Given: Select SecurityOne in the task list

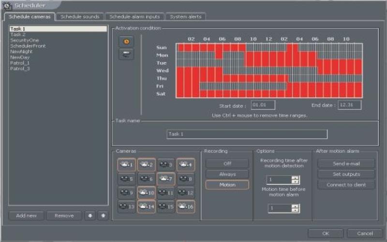Looking at the screenshot, I should pos(24,40).
